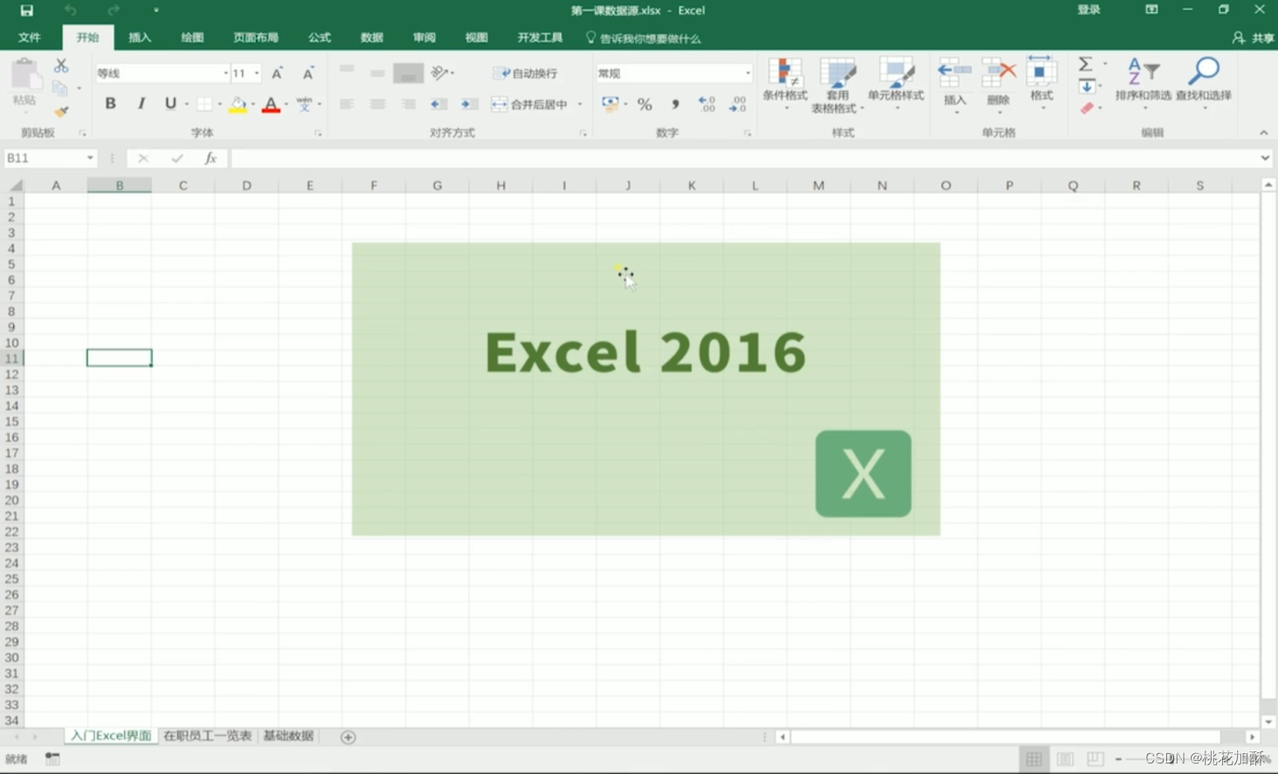The width and height of the screenshot is (1278, 774).
Task: Click the AutoSum sigma icon
Action: (1085, 65)
